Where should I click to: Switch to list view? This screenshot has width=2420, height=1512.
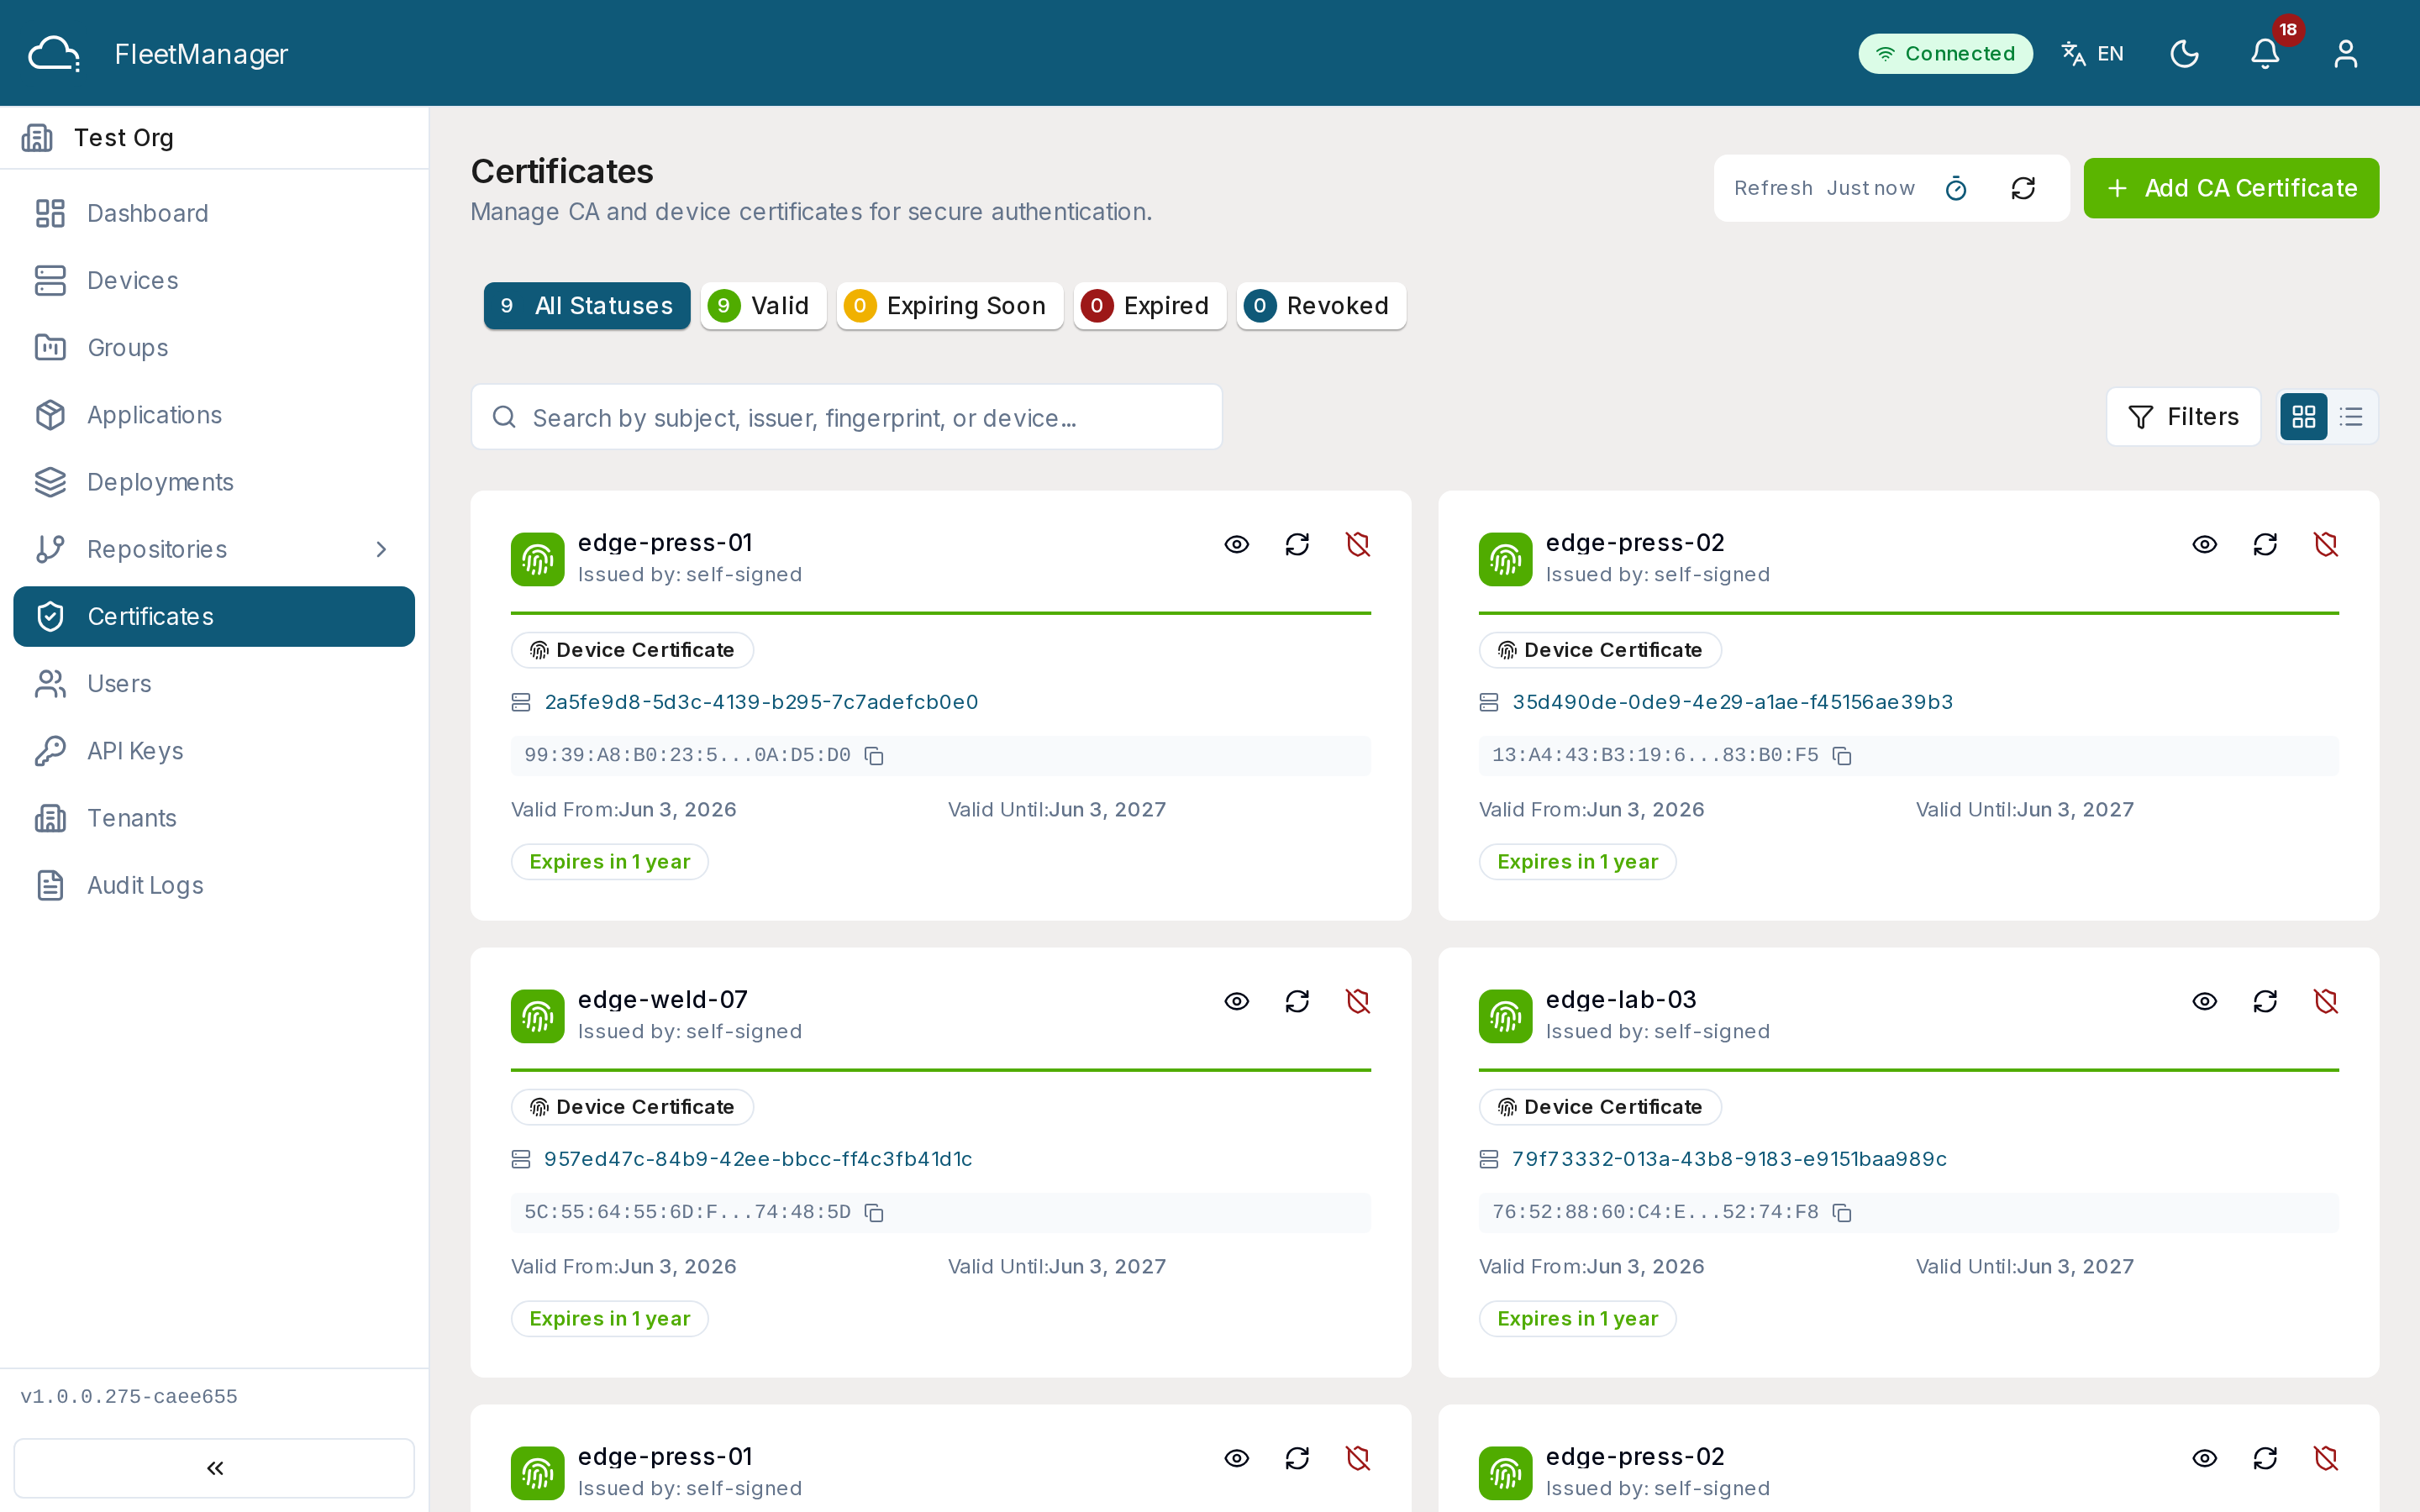[2352, 417]
